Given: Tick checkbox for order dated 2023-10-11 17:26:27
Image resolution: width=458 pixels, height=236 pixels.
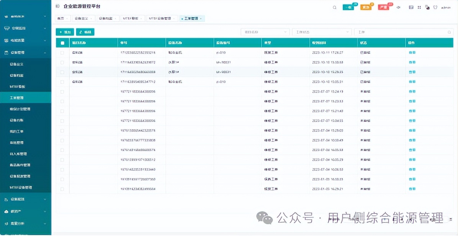Looking at the screenshot, I should (62, 53).
